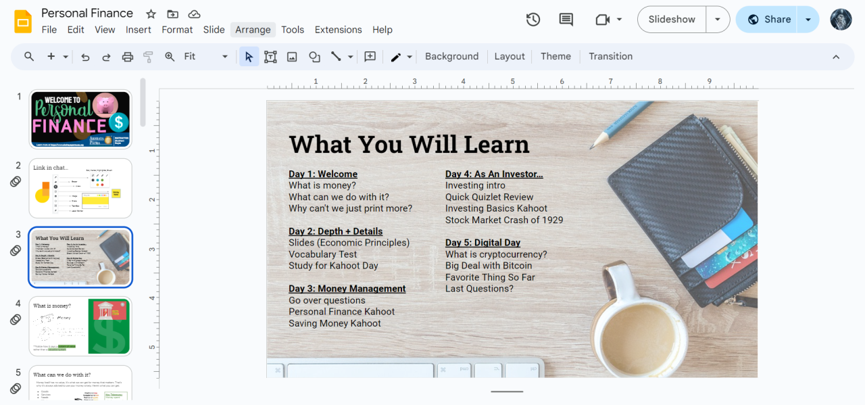Click the move to folder icon
Screen dimensions: 865x405
point(173,14)
